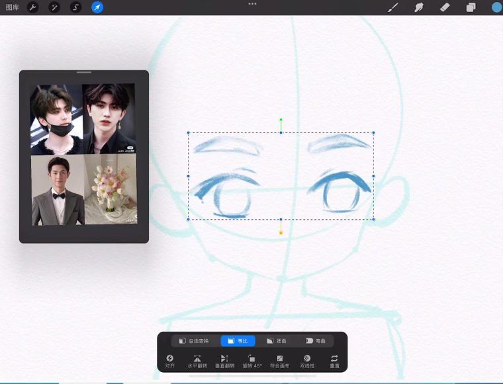Flip vertically (垂直翻转)
This screenshot has height=384, width=503.
(224, 361)
